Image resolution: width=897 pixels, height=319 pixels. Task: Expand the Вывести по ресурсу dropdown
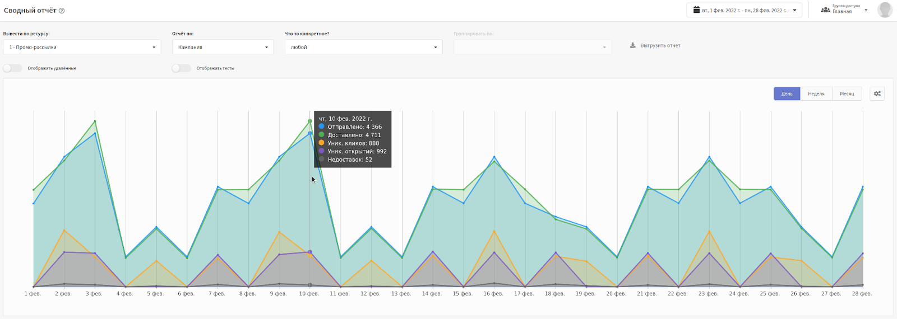click(x=82, y=47)
